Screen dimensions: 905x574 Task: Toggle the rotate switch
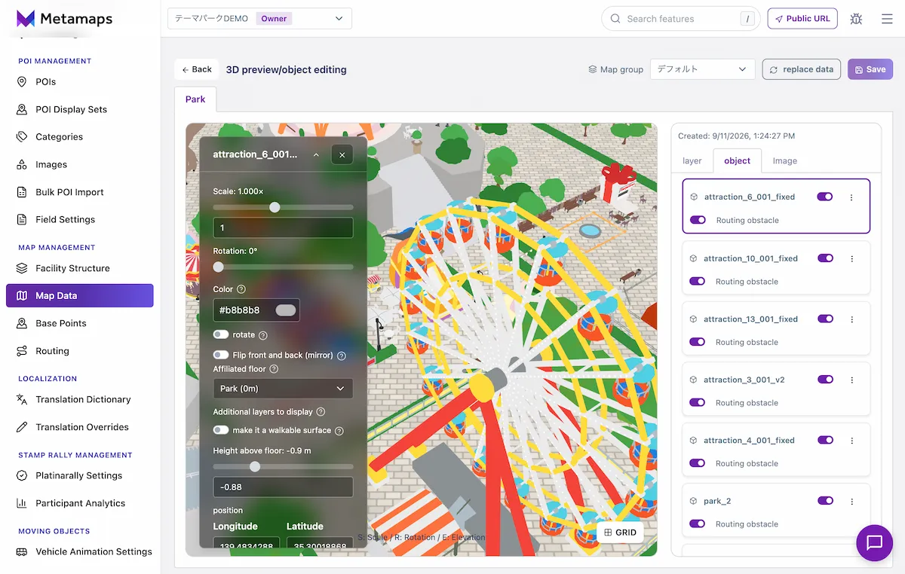click(x=221, y=334)
